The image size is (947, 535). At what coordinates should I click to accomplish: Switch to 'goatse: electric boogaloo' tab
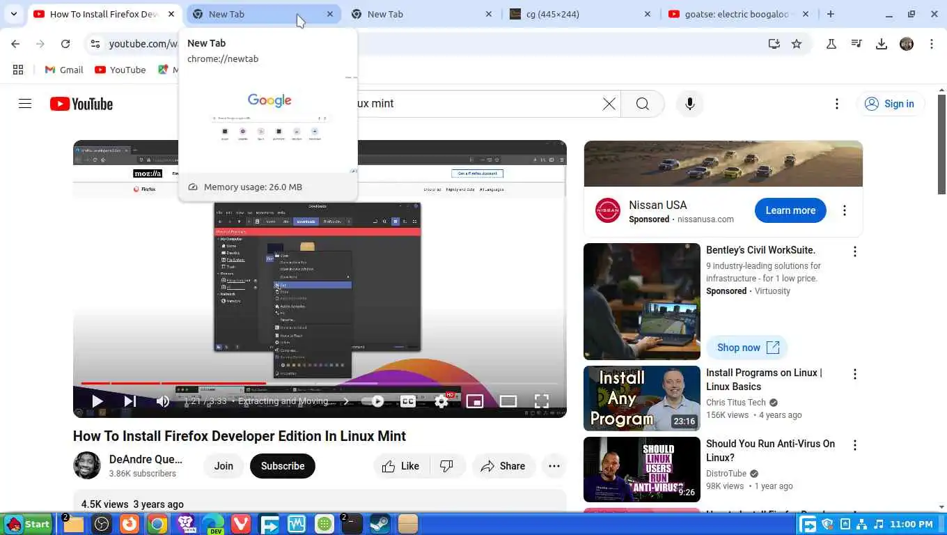pyautogui.click(x=739, y=14)
